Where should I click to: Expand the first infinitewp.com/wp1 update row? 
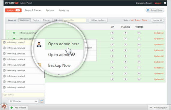8,33
